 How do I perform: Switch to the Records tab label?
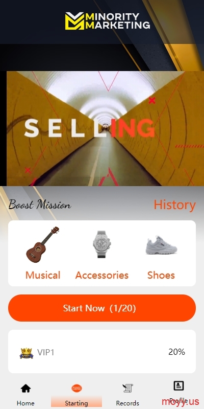click(127, 403)
